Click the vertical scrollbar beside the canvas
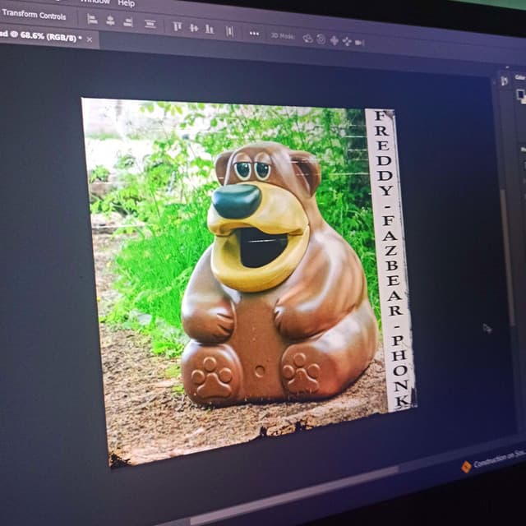Viewport: 526px width, 526px height. (x=507, y=258)
